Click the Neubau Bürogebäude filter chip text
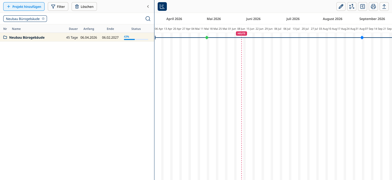This screenshot has height=180, width=392. [23, 19]
